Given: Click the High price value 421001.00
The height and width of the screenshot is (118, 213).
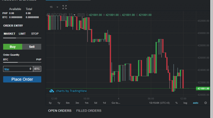Looking at the screenshot, I should pos(112,15).
